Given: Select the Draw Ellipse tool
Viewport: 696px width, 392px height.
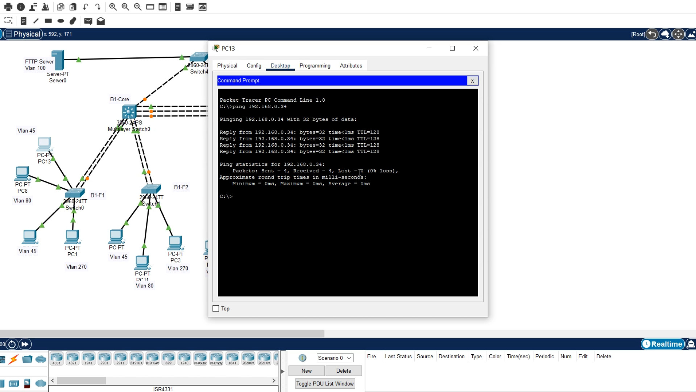Looking at the screenshot, I should pyautogui.click(x=61, y=21).
